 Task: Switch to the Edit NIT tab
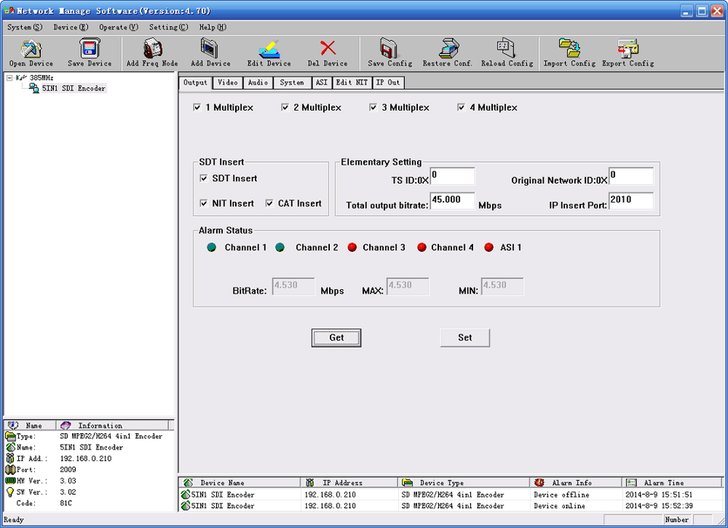pos(352,82)
